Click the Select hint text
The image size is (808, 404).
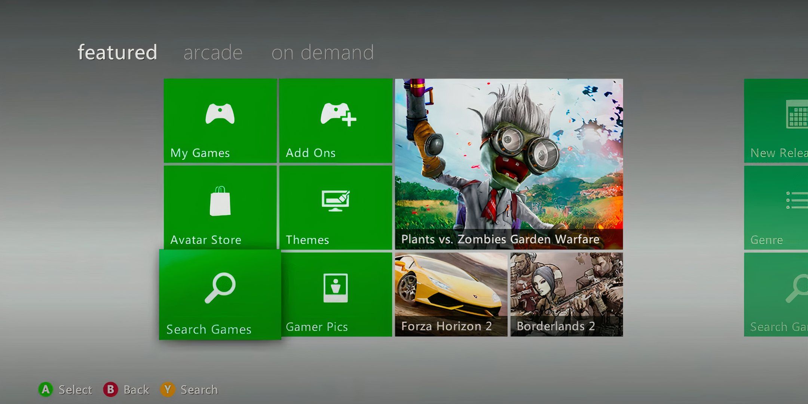click(x=75, y=390)
